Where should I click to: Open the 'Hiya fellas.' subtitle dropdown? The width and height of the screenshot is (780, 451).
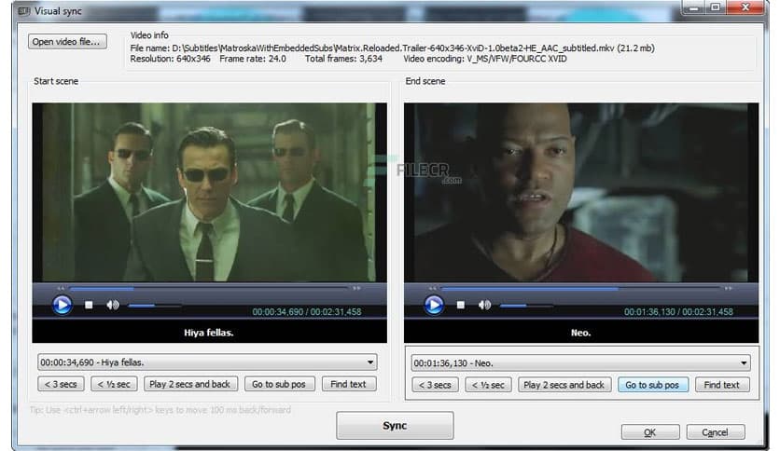[371, 362]
